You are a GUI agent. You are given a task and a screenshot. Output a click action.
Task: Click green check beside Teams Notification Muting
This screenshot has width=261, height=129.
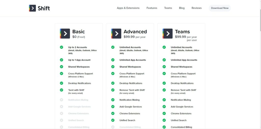click(x=164, y=100)
